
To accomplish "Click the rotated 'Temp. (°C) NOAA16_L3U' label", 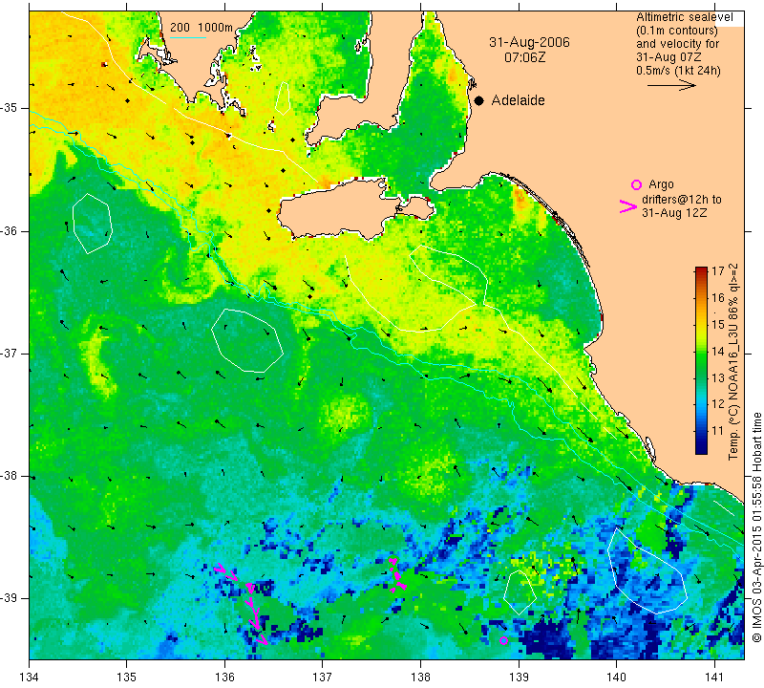I will (732, 362).
